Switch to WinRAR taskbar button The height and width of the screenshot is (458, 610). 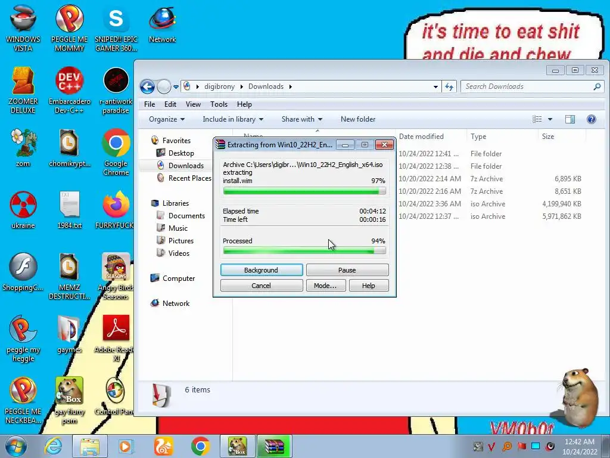tap(274, 446)
